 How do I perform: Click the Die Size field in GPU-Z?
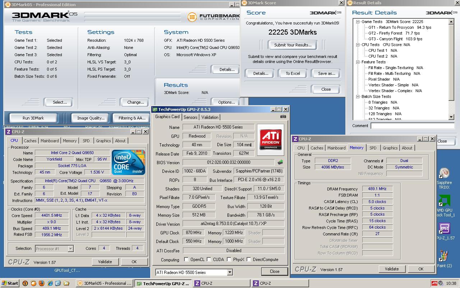point(244,145)
